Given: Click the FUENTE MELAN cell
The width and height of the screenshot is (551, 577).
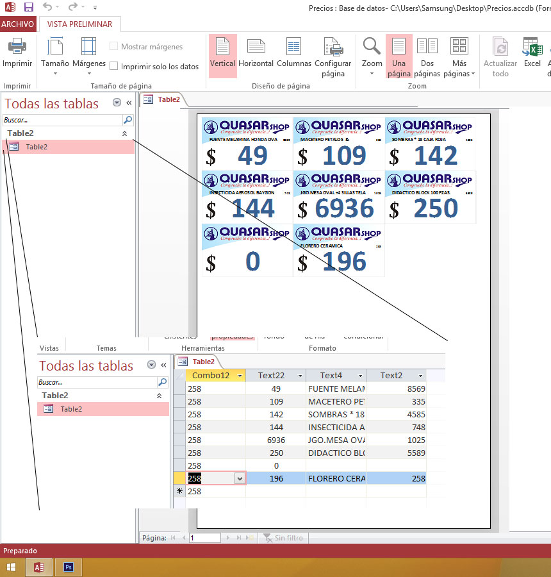Looking at the screenshot, I should (336, 389).
